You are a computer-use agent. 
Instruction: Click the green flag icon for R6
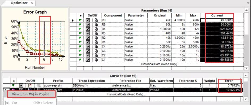click(x=80, y=20)
